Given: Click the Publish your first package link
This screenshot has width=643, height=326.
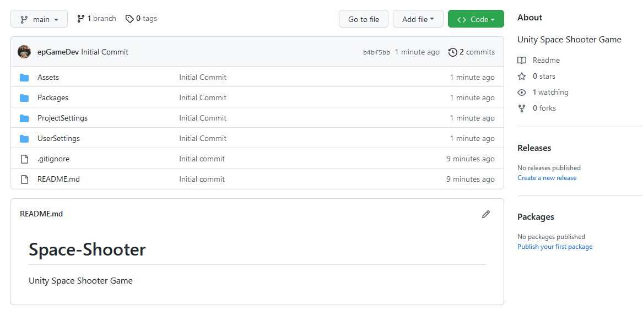Looking at the screenshot, I should pyautogui.click(x=554, y=246).
